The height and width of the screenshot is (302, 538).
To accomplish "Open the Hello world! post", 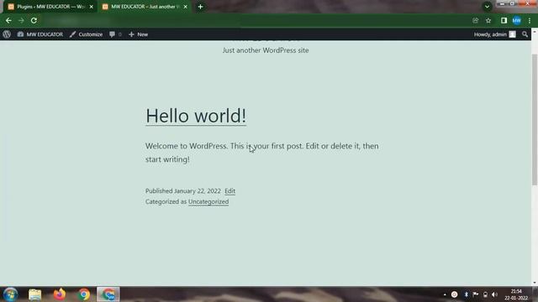I will point(196,116).
